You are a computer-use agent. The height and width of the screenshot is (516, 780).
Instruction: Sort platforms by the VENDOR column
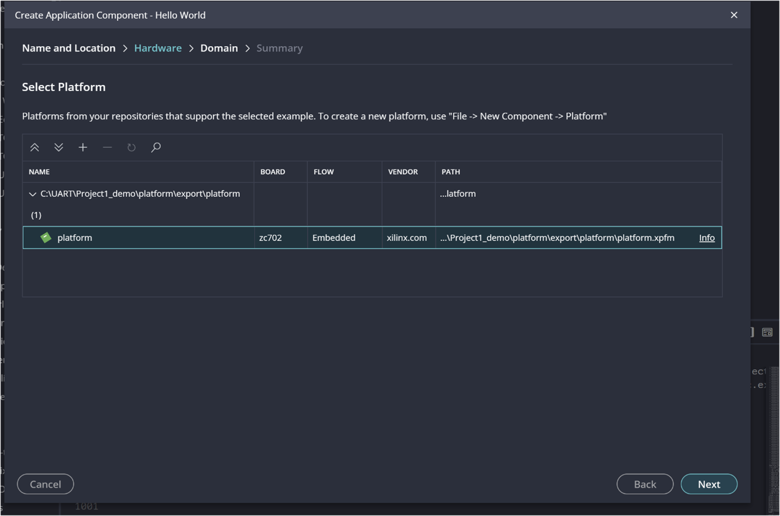403,171
